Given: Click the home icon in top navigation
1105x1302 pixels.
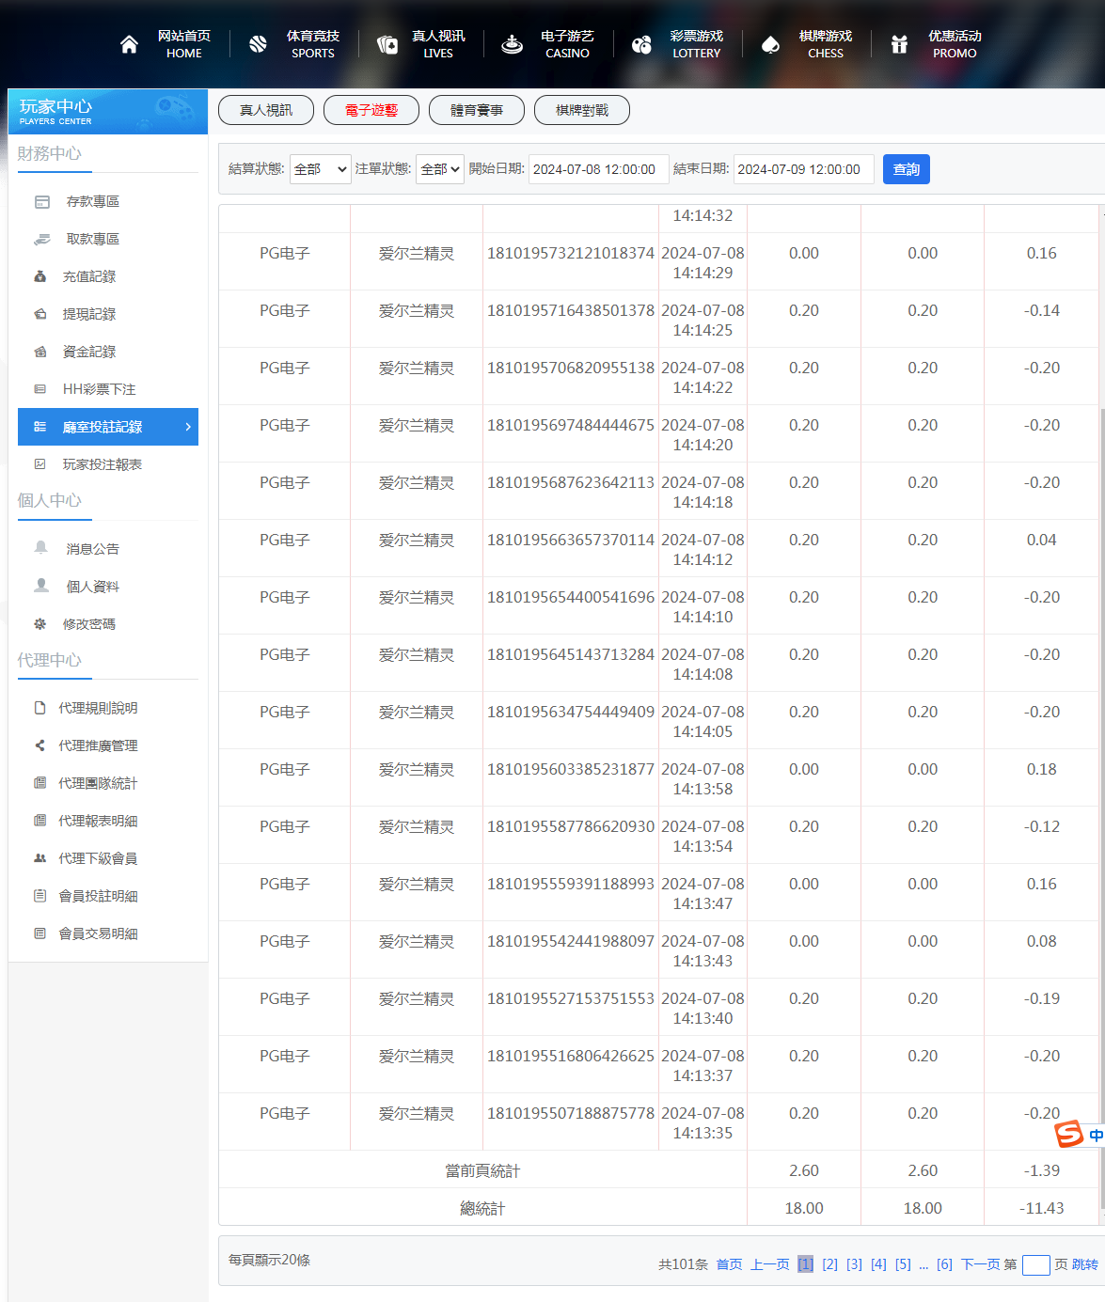Looking at the screenshot, I should (129, 44).
